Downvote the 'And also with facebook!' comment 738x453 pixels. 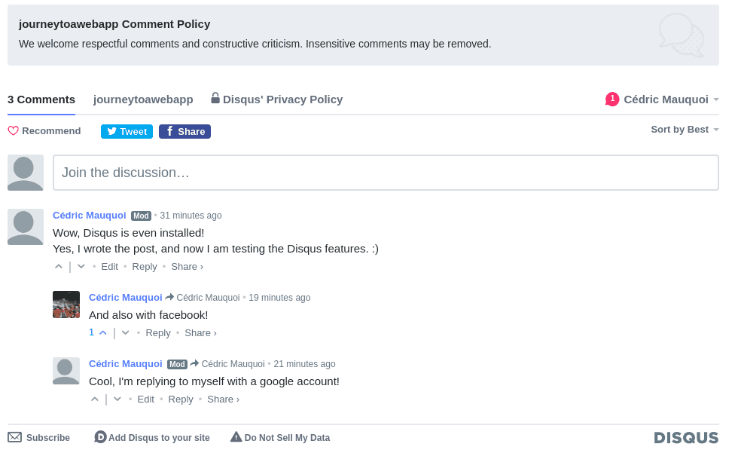coord(125,333)
